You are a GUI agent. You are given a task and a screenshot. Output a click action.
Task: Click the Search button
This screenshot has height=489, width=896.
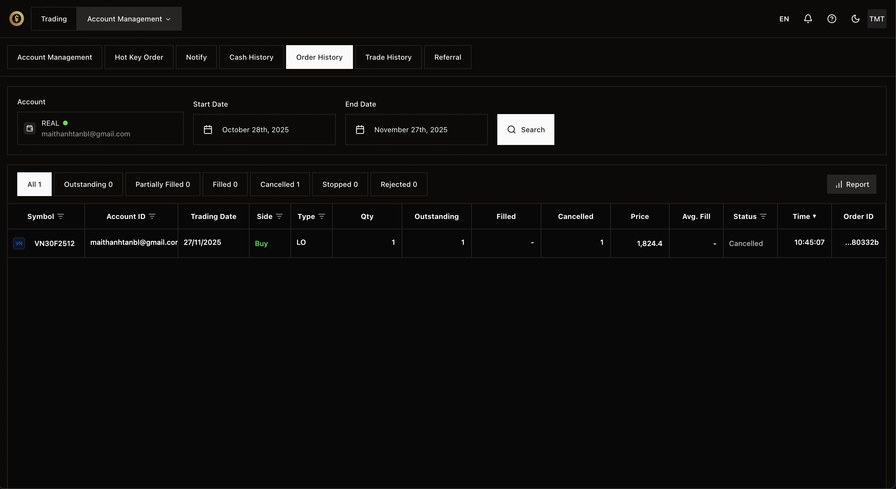pos(526,130)
